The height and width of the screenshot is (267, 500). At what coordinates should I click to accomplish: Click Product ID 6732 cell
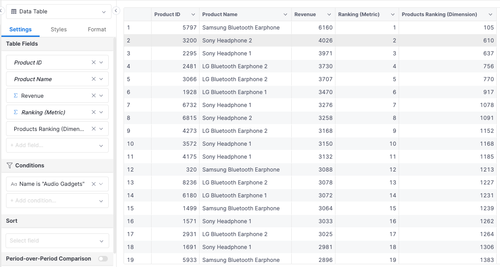tap(176, 105)
